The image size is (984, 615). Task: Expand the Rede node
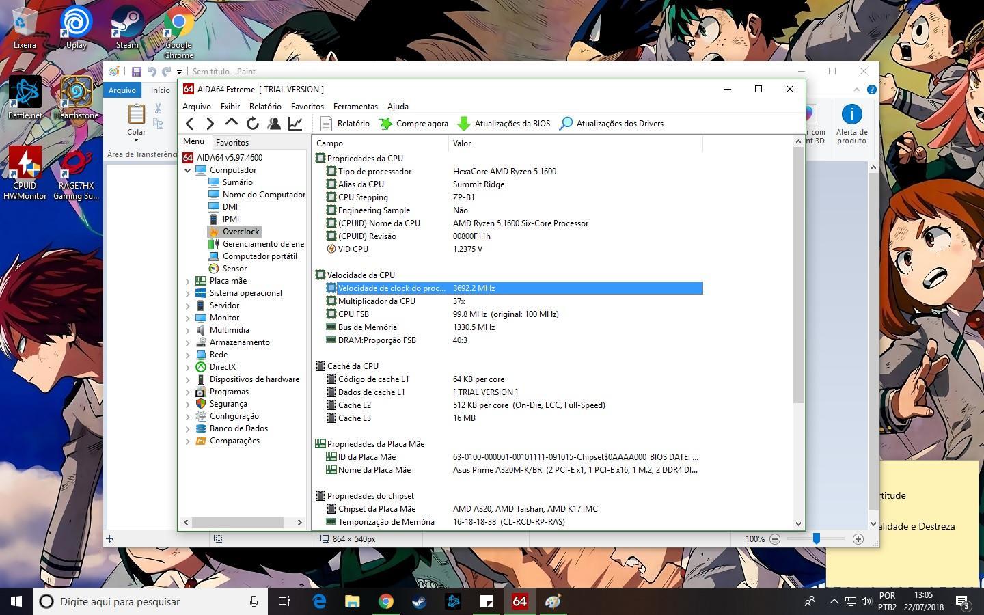pos(188,355)
